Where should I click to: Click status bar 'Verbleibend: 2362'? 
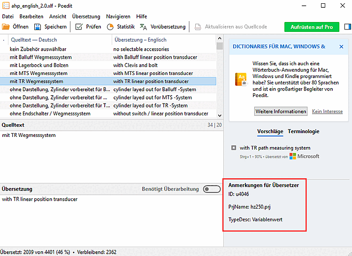click(x=97, y=252)
